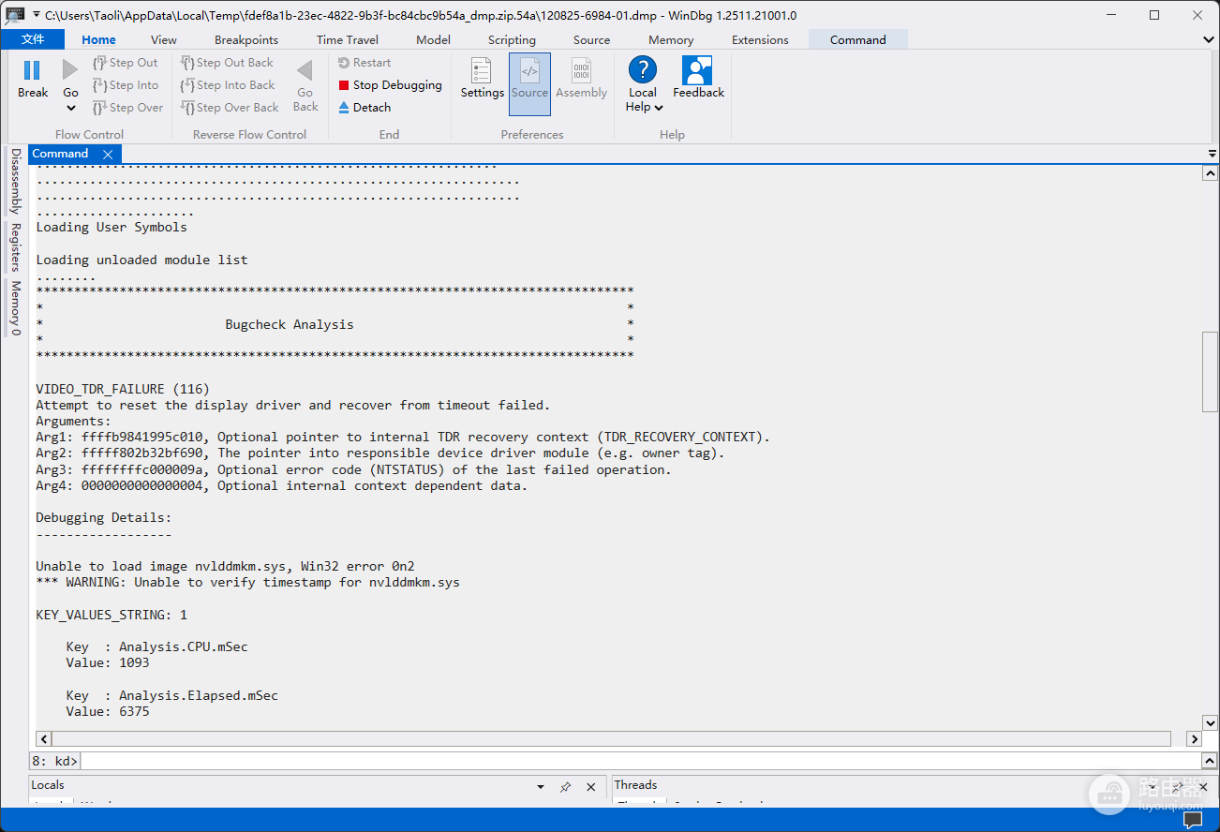
Task: Select the Command document tab
Action: tap(60, 154)
